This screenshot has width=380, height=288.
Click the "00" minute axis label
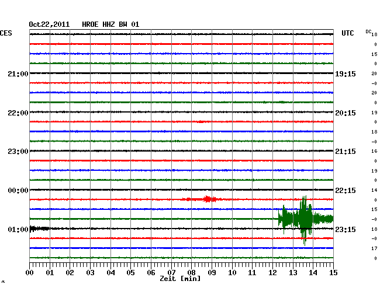pos(30,272)
